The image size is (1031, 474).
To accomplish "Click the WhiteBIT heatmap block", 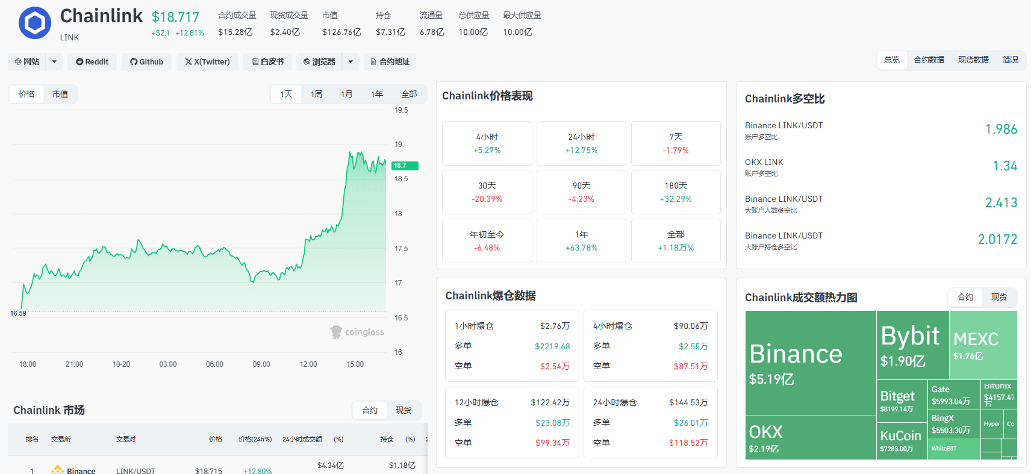I will click(x=954, y=449).
